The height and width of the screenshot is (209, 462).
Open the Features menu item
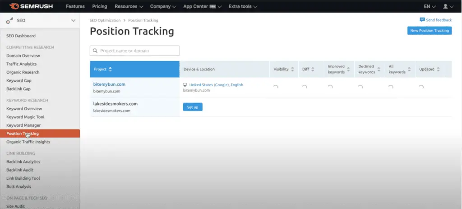[x=75, y=6]
